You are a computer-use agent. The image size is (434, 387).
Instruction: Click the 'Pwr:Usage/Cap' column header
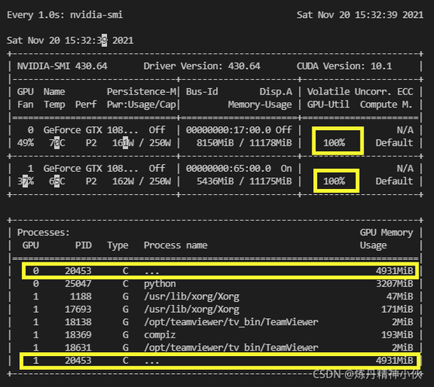[x=141, y=104]
